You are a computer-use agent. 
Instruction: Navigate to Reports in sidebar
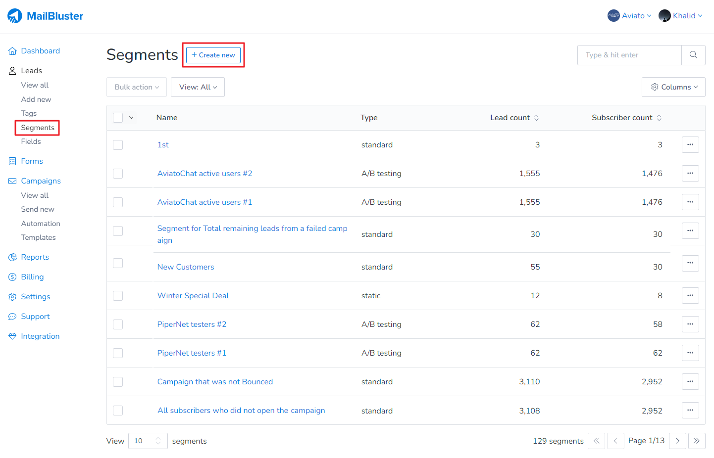tap(35, 257)
